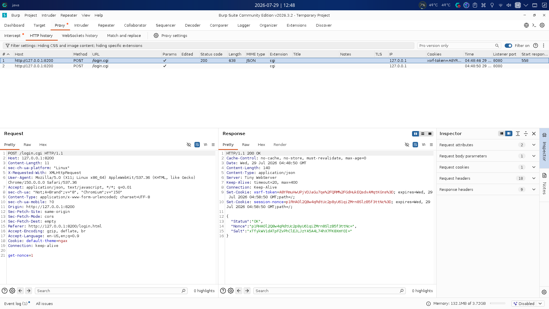Toggle word wrap in the Response panel

point(415,144)
